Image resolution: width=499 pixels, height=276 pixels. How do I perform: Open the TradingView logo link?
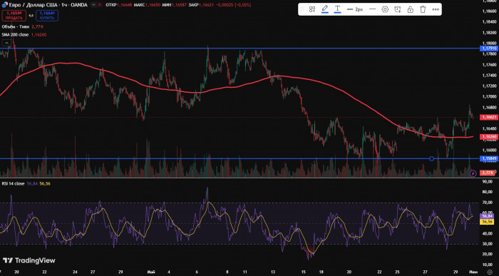pyautogui.click(x=29, y=260)
